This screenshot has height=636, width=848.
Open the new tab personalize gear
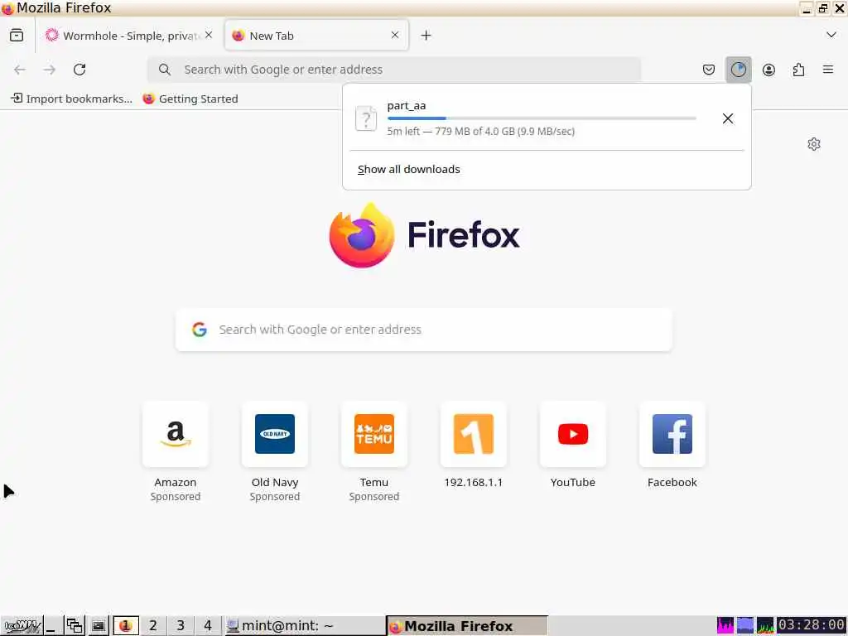tap(814, 144)
